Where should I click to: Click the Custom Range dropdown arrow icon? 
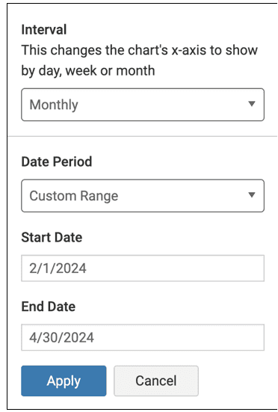[252, 195]
